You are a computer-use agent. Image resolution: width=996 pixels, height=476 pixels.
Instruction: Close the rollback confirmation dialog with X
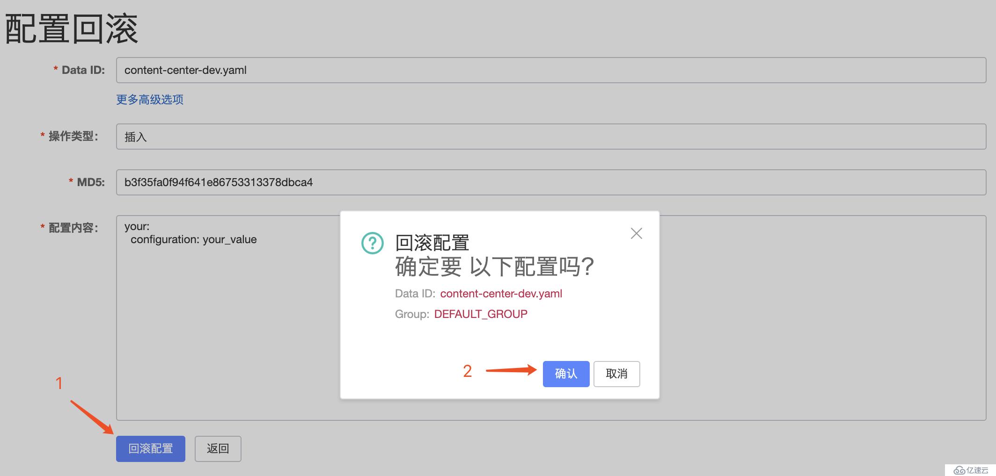[x=636, y=233]
